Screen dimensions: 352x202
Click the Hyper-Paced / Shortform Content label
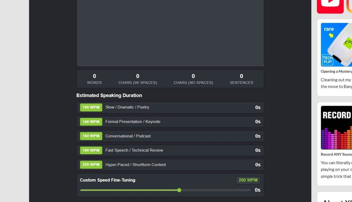(x=135, y=165)
